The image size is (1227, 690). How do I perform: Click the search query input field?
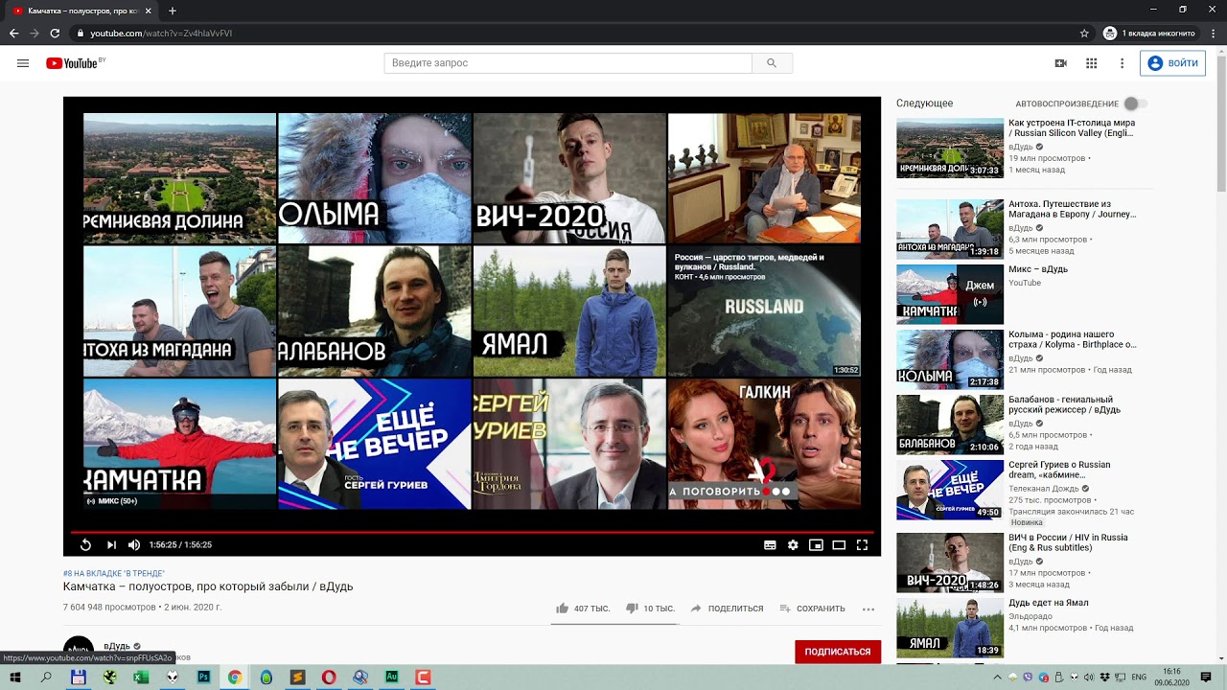(x=567, y=63)
